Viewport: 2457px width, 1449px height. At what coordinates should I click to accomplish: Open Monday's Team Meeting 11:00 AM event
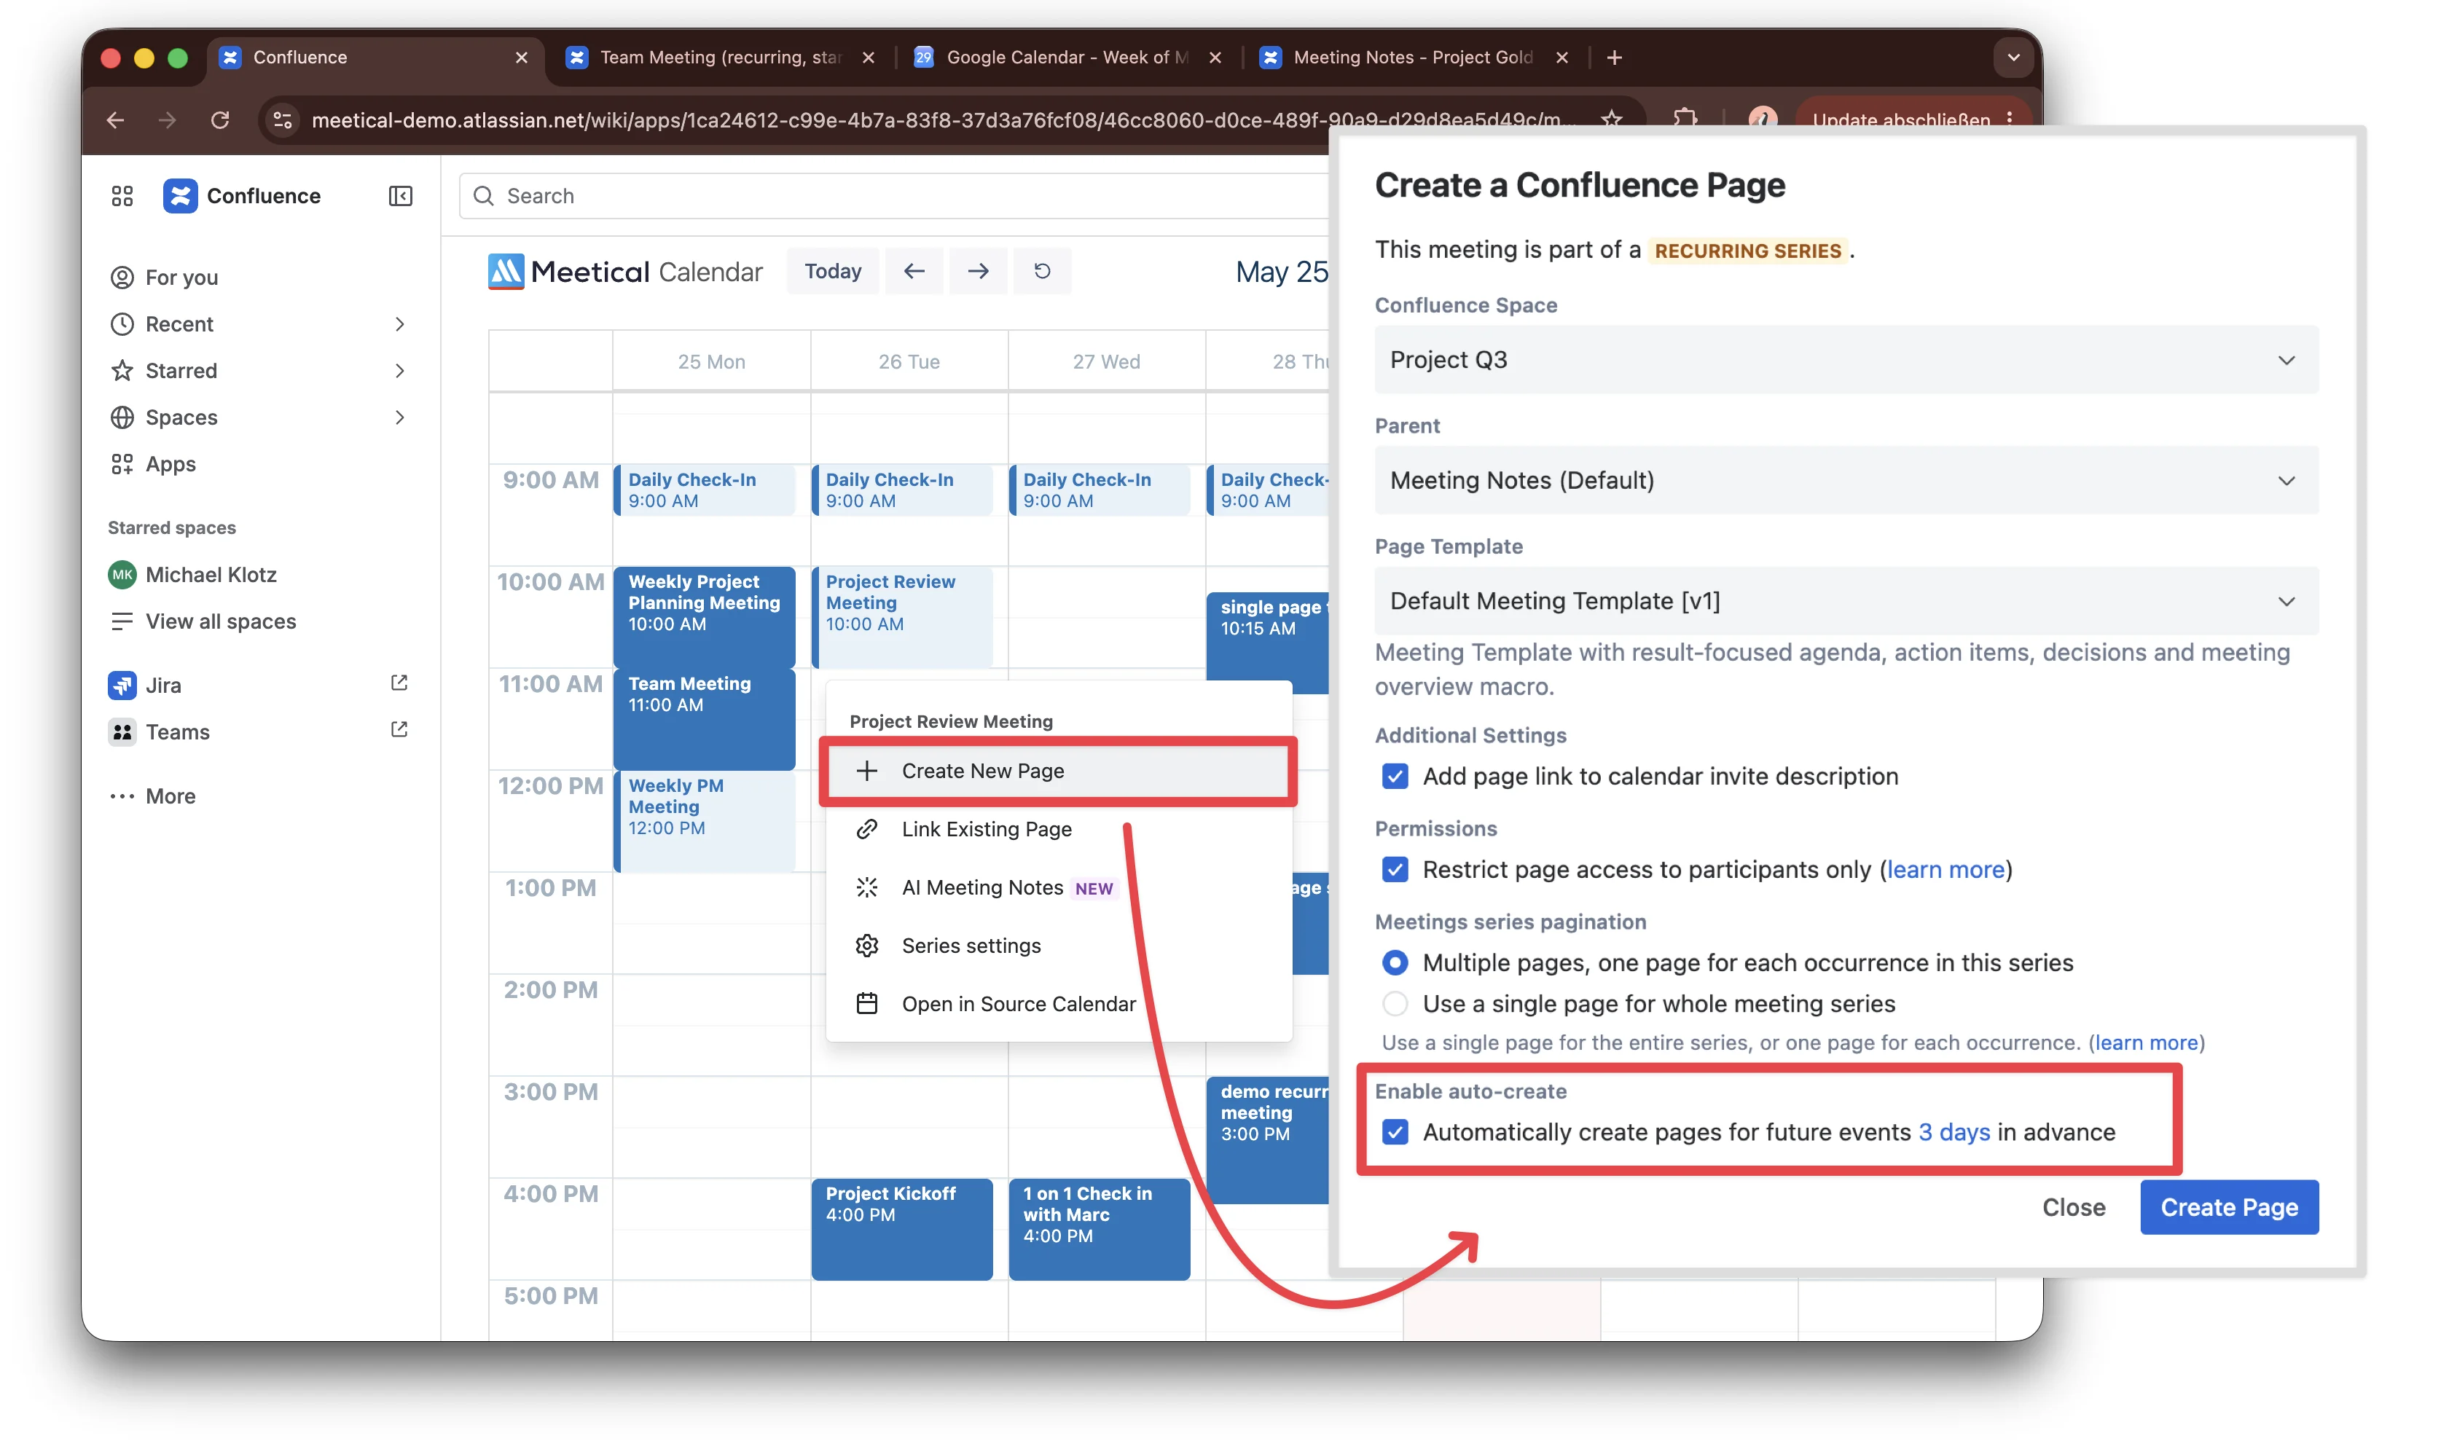704,718
